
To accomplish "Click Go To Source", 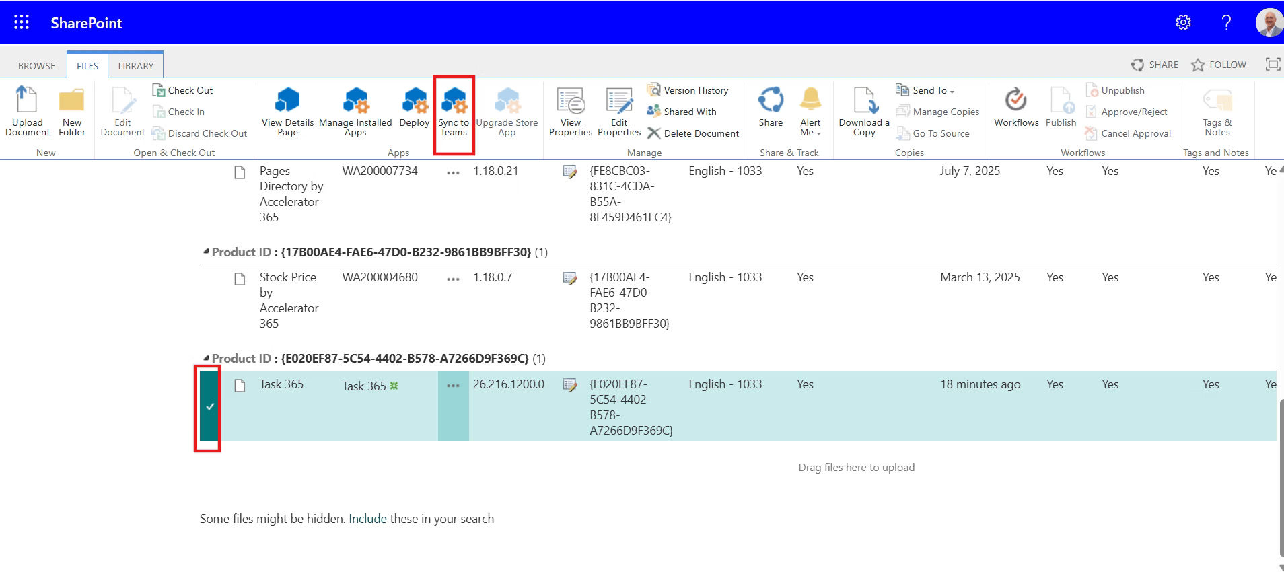I will (933, 133).
